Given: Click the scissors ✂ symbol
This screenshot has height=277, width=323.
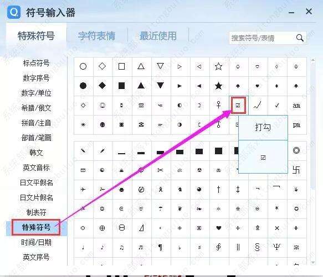Looking at the screenshot, I should 160,170.
